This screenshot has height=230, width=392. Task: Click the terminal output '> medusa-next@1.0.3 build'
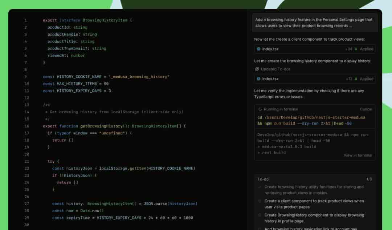pyautogui.click(x=287, y=147)
